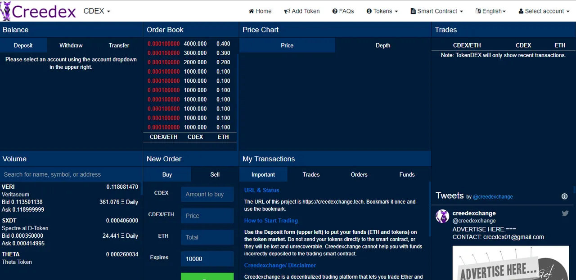Click the Tokens info circle icon
Image resolution: width=576 pixels, height=280 pixels.
pyautogui.click(x=369, y=11)
